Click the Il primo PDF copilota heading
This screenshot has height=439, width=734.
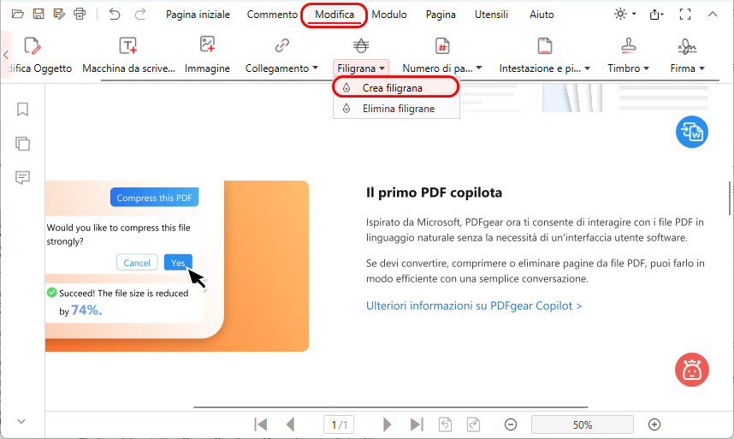click(434, 193)
